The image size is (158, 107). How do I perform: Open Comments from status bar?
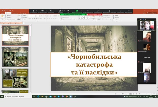point(125,94)
